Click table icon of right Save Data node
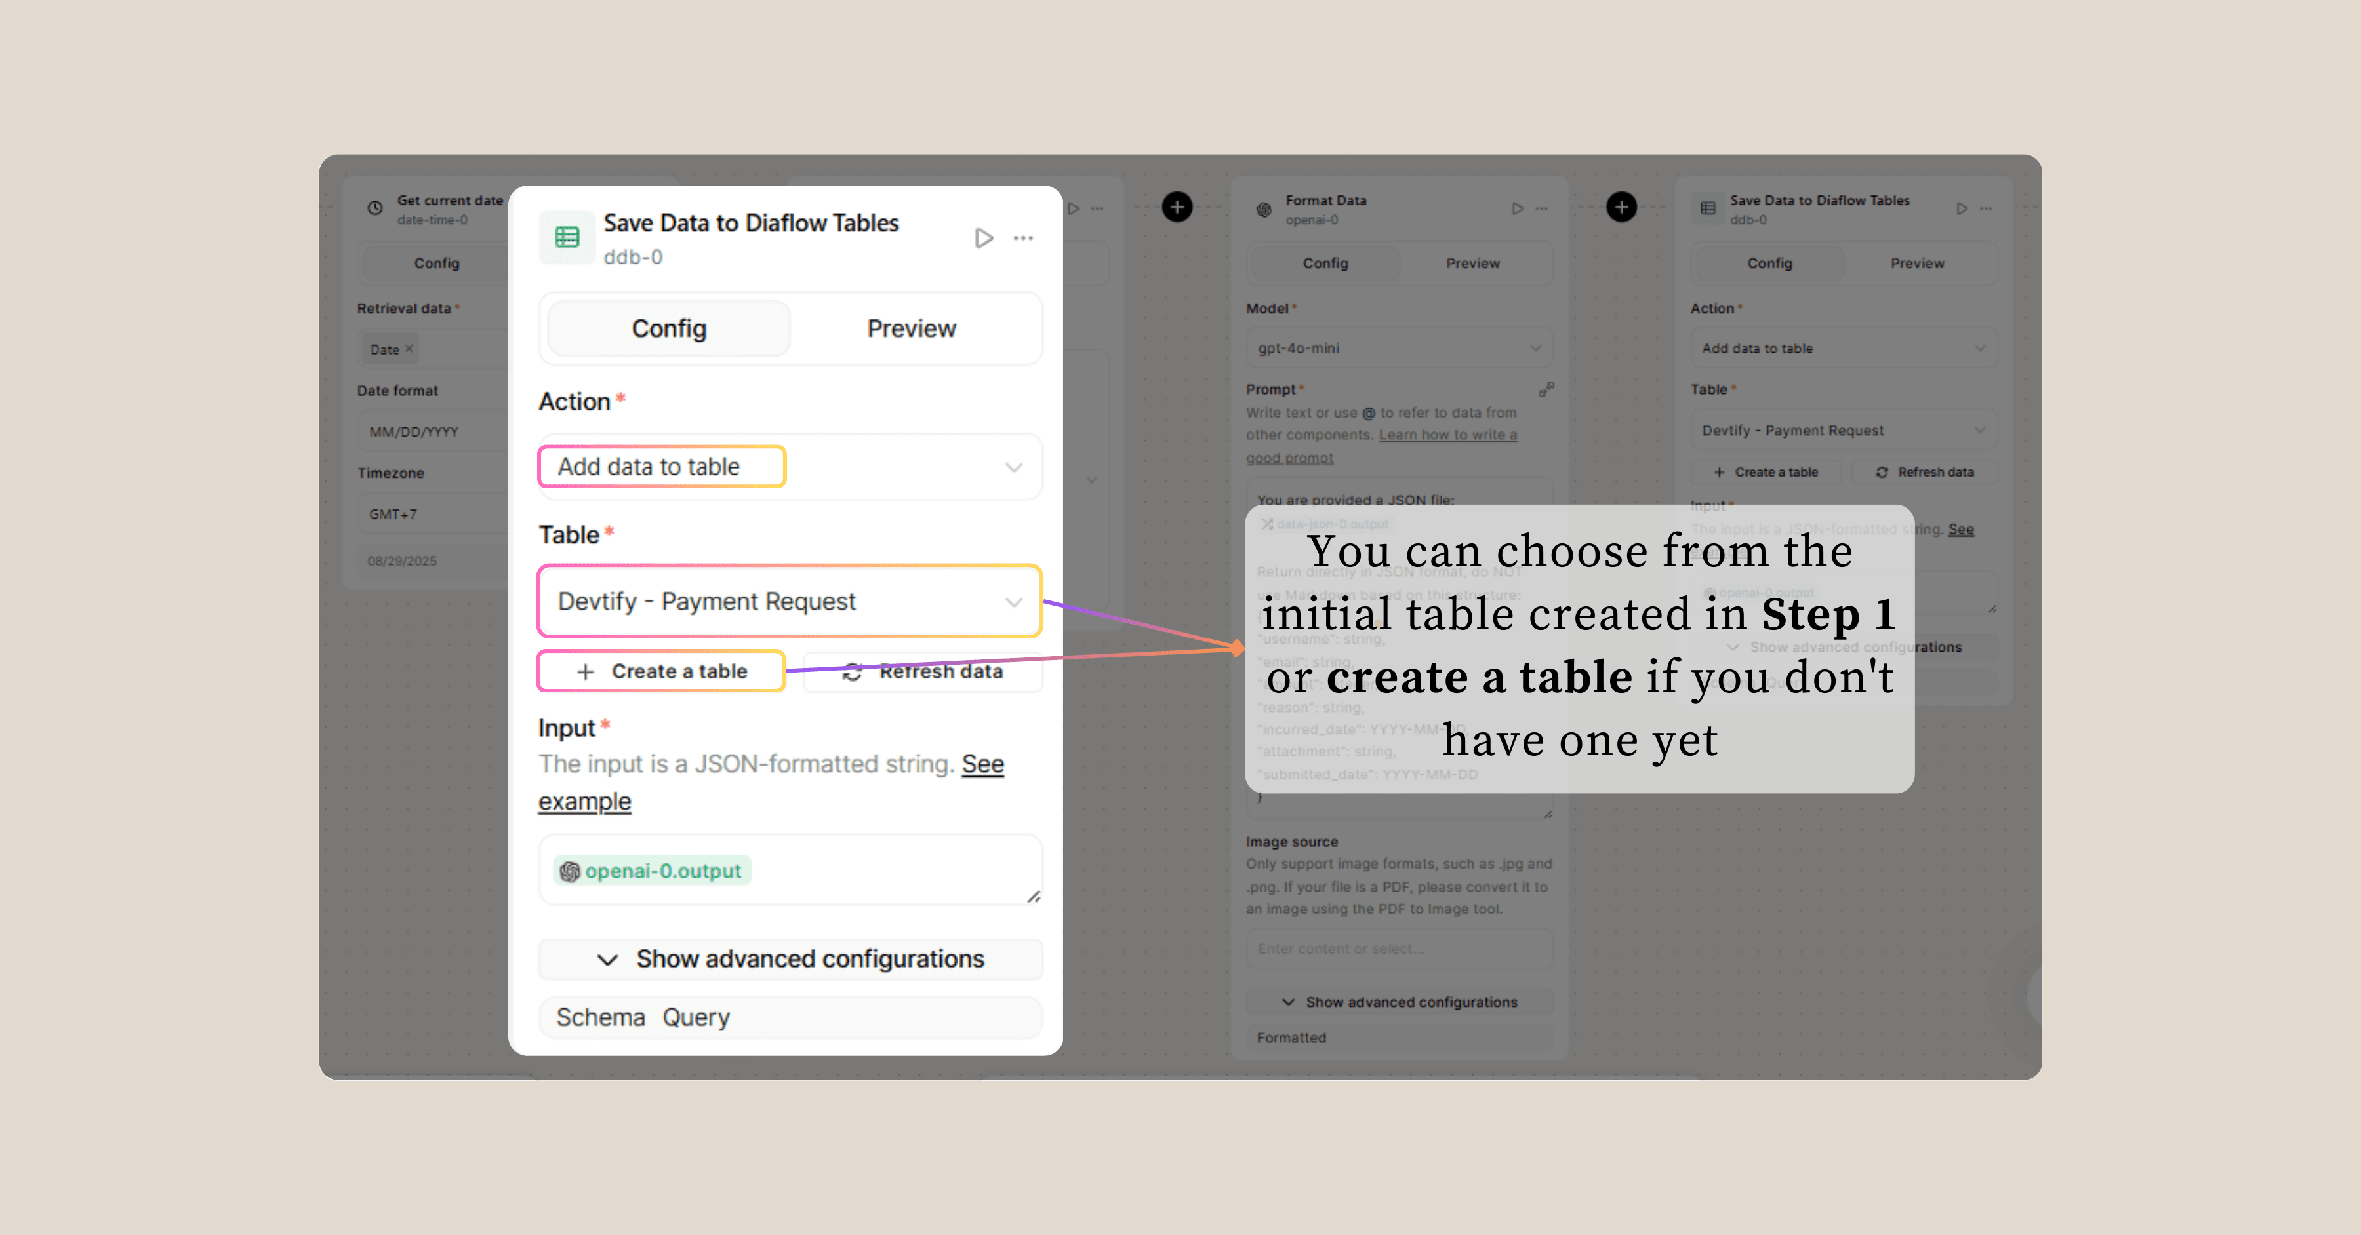Viewport: 2361px width, 1235px height. click(x=1708, y=209)
